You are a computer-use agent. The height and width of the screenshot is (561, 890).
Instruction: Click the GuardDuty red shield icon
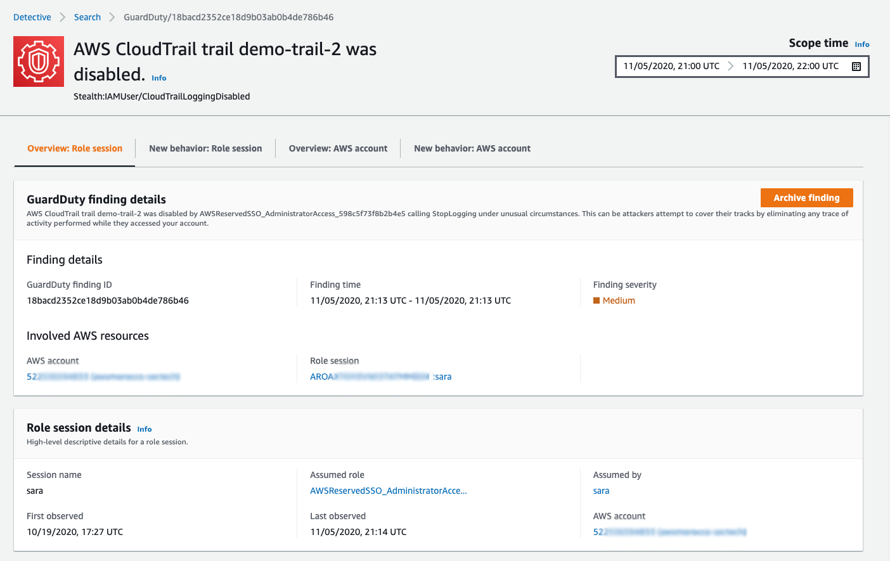pos(39,61)
